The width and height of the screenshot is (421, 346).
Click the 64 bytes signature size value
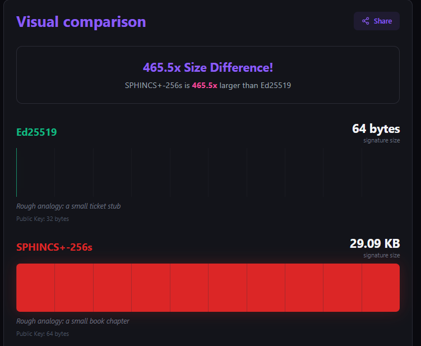376,128
